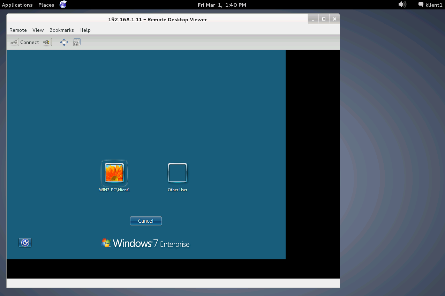Screen dimensions: 445x296
Task: Click the Connect toolbar button
Action: pyautogui.click(x=24, y=42)
